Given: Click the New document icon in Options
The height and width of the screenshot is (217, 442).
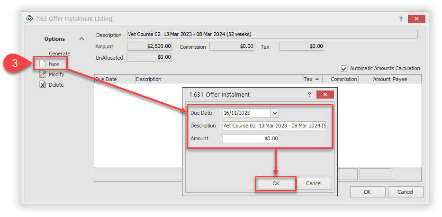Looking at the screenshot, I should [42, 64].
